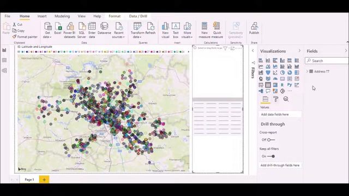Expand the Address TT table
This screenshot has height=196, width=349.
(307, 71)
